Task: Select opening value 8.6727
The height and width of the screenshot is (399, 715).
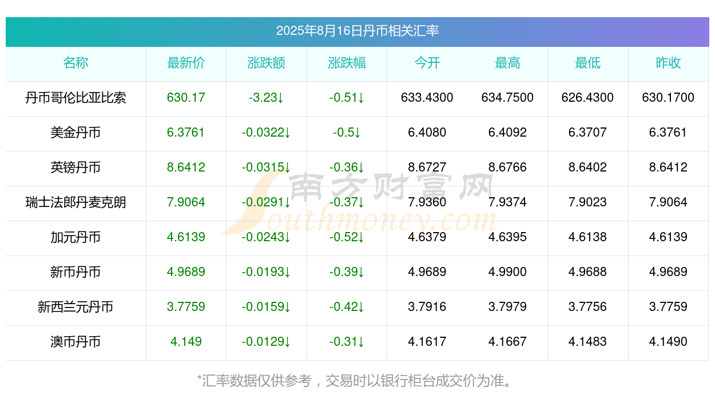Action: (427, 167)
